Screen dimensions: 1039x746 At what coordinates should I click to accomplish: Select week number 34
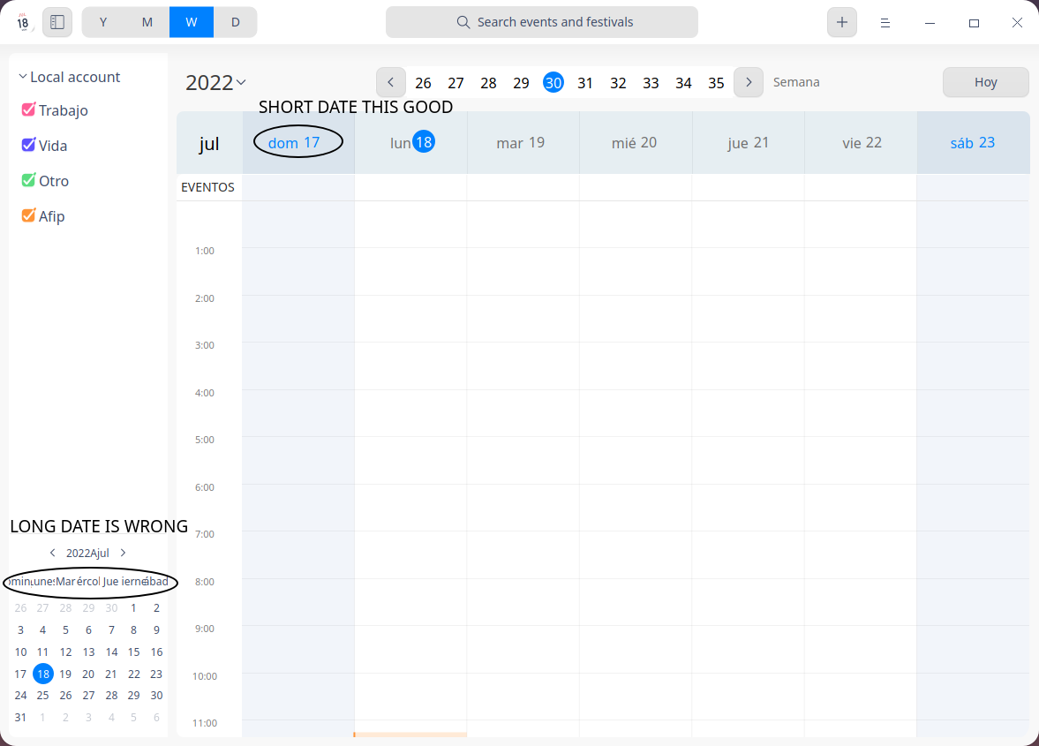pyautogui.click(x=684, y=83)
